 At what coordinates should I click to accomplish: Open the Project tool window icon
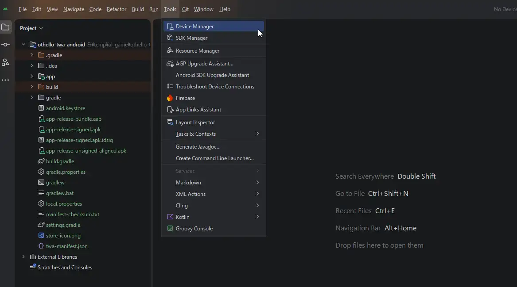pos(5,27)
